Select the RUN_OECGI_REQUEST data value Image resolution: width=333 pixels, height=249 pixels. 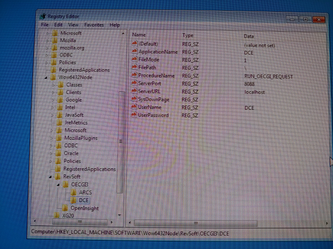[x=268, y=77]
